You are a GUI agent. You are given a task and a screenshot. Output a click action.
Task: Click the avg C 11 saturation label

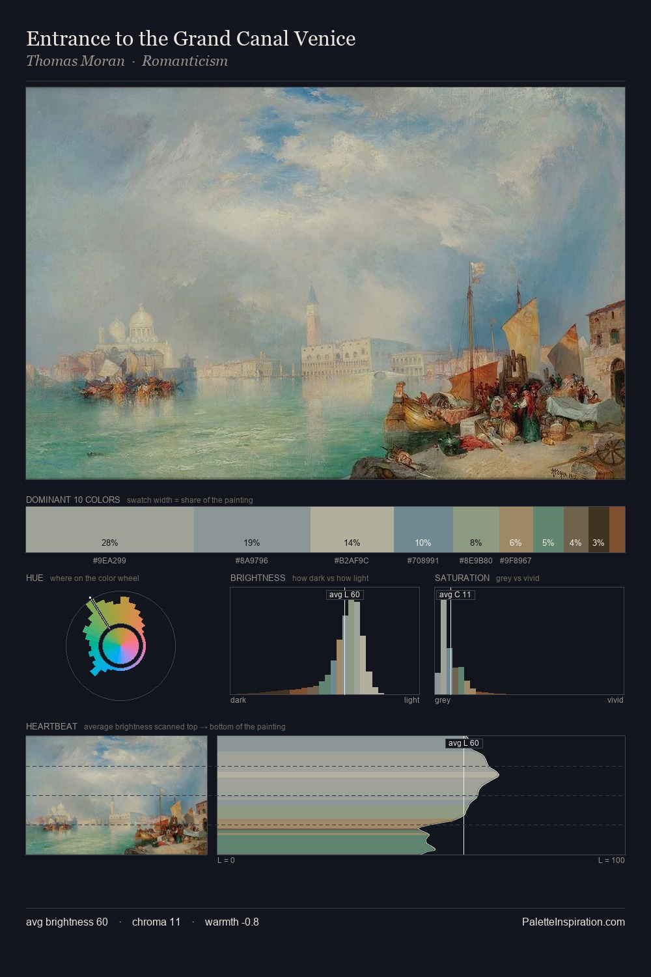[455, 595]
